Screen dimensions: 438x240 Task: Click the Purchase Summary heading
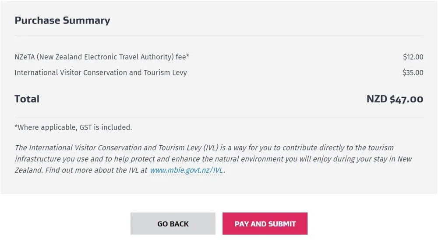[x=62, y=21]
